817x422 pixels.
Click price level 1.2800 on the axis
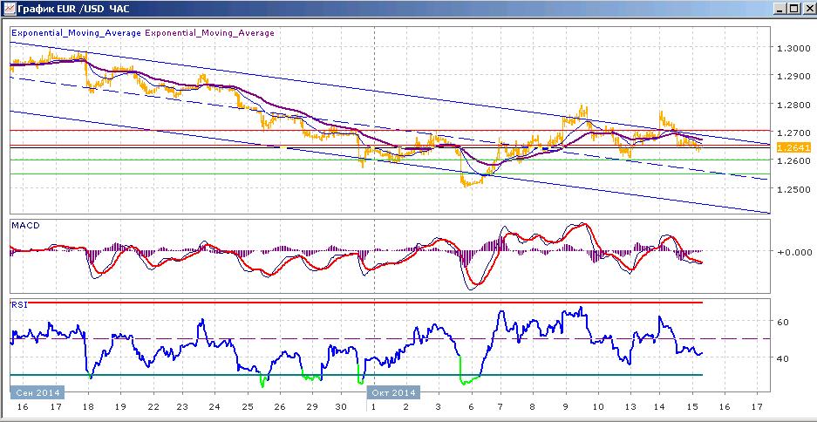pos(793,105)
